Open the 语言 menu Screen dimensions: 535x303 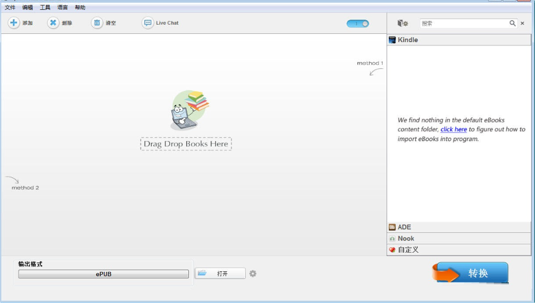(x=62, y=7)
